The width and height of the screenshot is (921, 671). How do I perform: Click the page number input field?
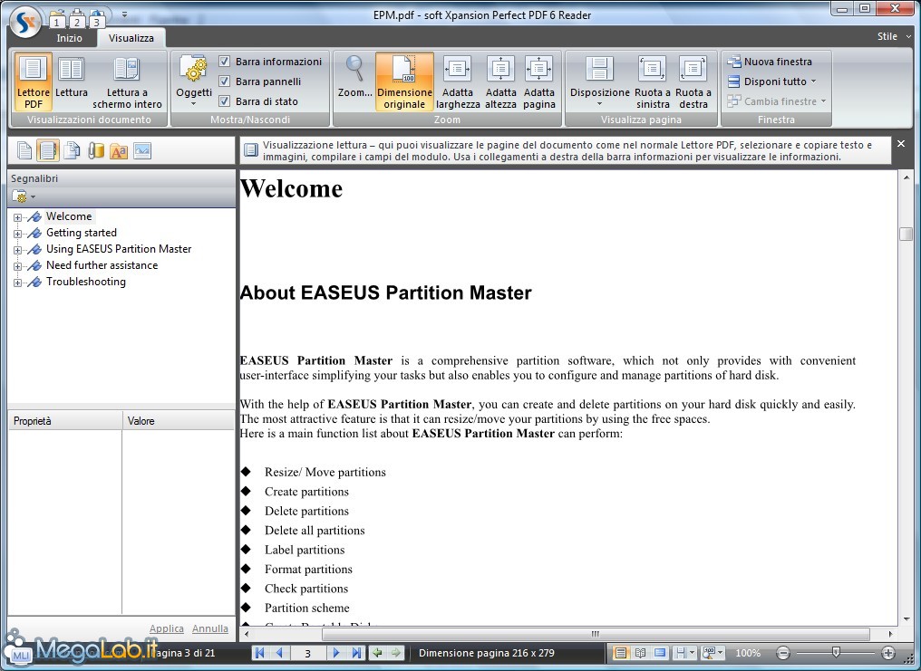pos(307,652)
